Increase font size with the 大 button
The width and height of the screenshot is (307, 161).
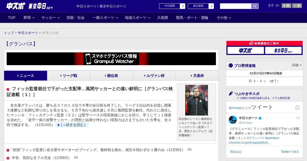(x=287, y=6)
